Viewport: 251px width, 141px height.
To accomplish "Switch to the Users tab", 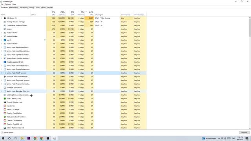I will click(x=38, y=7).
